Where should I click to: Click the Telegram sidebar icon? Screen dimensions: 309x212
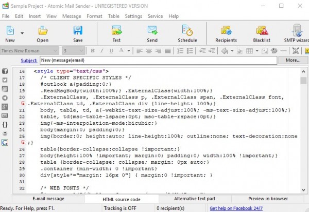(x=5, y=98)
